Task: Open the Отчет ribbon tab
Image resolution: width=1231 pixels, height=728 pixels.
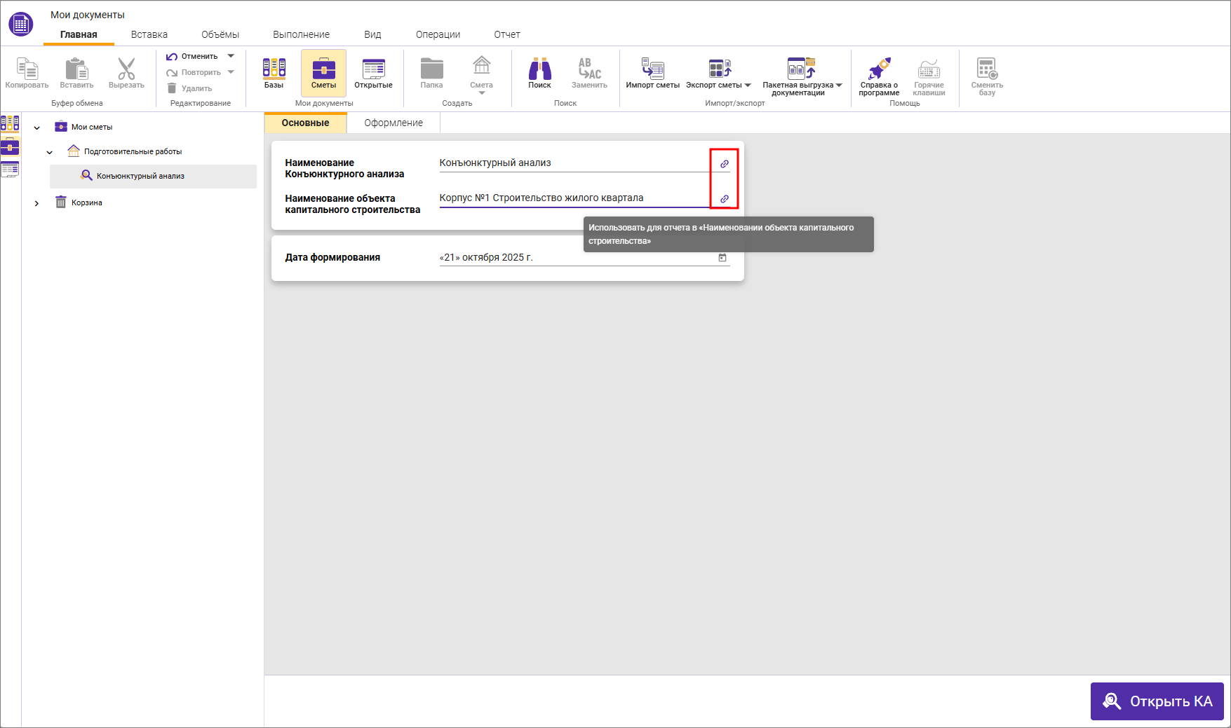Action: (x=506, y=34)
